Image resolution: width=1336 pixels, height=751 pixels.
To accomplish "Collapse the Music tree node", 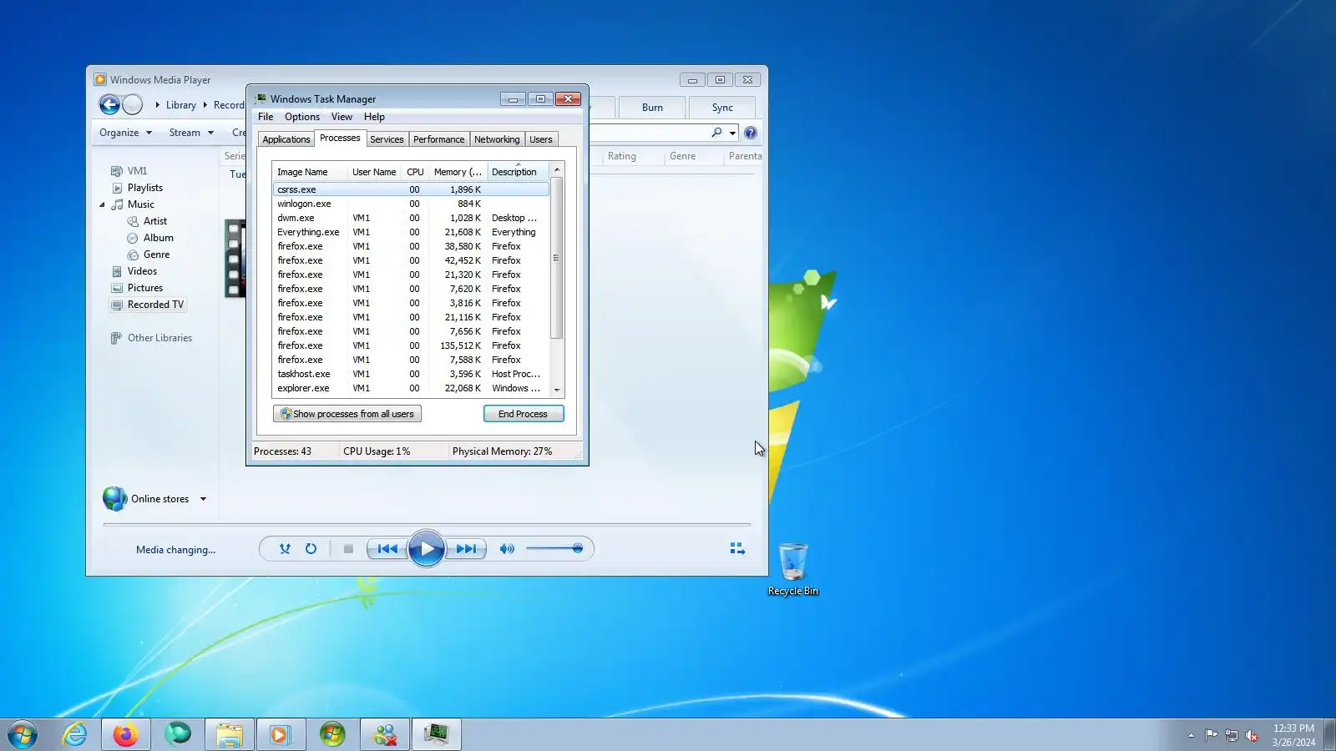I will click(103, 204).
